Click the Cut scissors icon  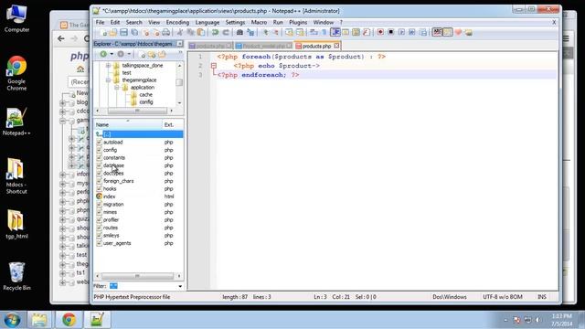[x=180, y=33]
